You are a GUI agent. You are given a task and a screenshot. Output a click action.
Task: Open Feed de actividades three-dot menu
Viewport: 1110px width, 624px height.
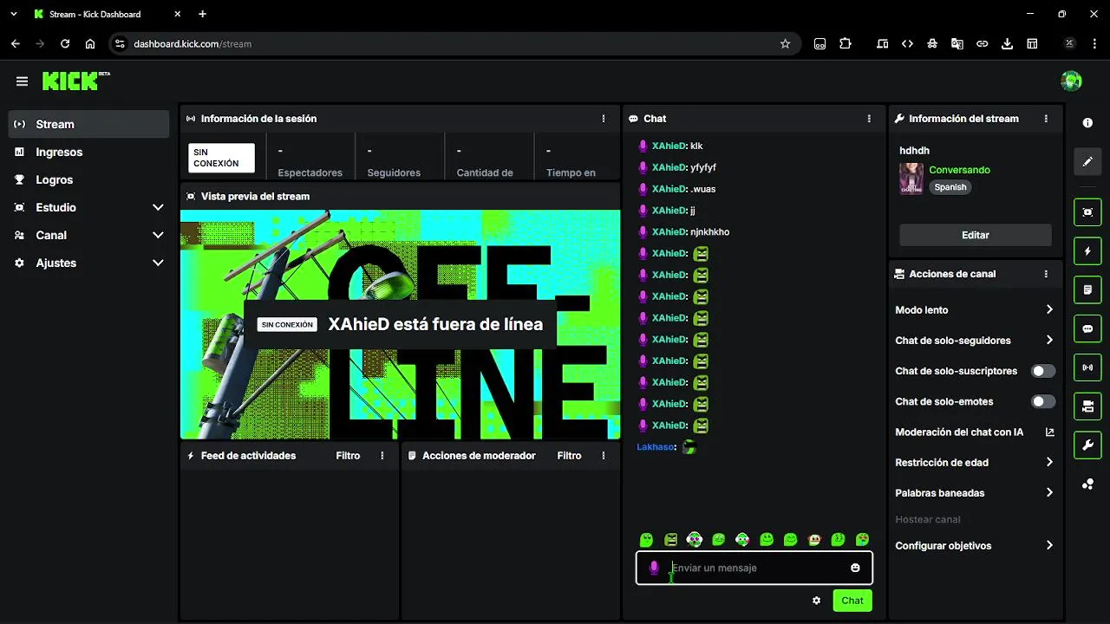[x=382, y=456]
